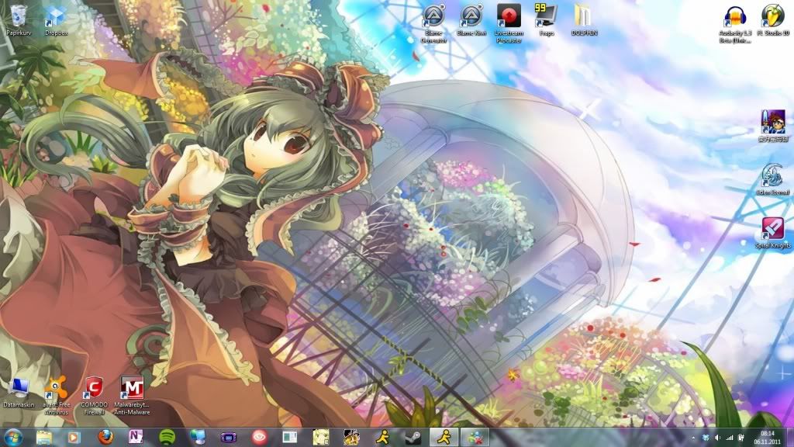Open Spotify from the taskbar
Image resolution: width=794 pixels, height=447 pixels.
pos(167,437)
